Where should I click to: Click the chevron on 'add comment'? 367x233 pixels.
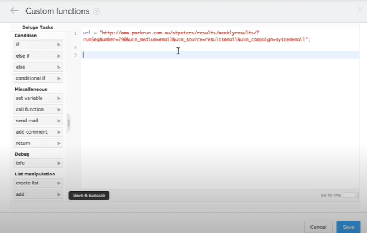(58, 132)
